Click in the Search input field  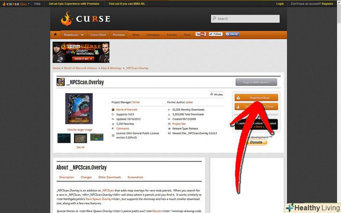tap(245, 19)
